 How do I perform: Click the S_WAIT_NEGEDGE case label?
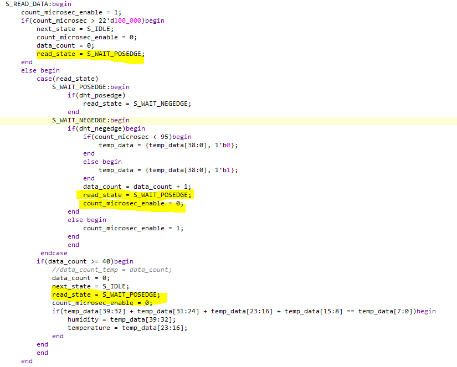[83, 120]
